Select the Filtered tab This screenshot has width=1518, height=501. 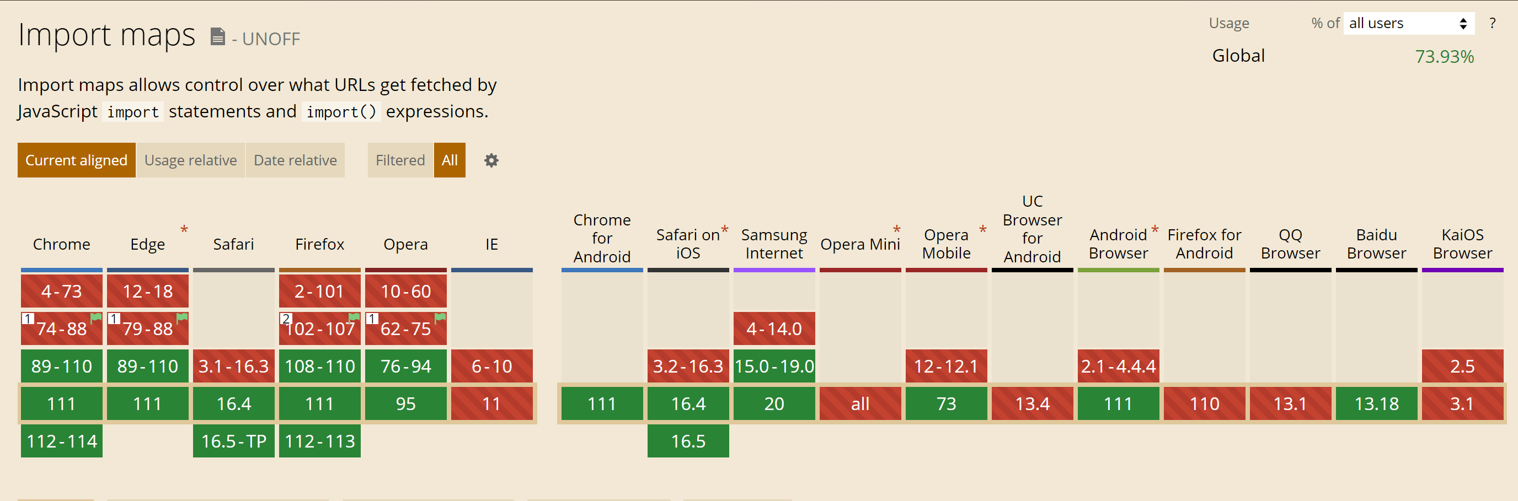click(x=400, y=160)
